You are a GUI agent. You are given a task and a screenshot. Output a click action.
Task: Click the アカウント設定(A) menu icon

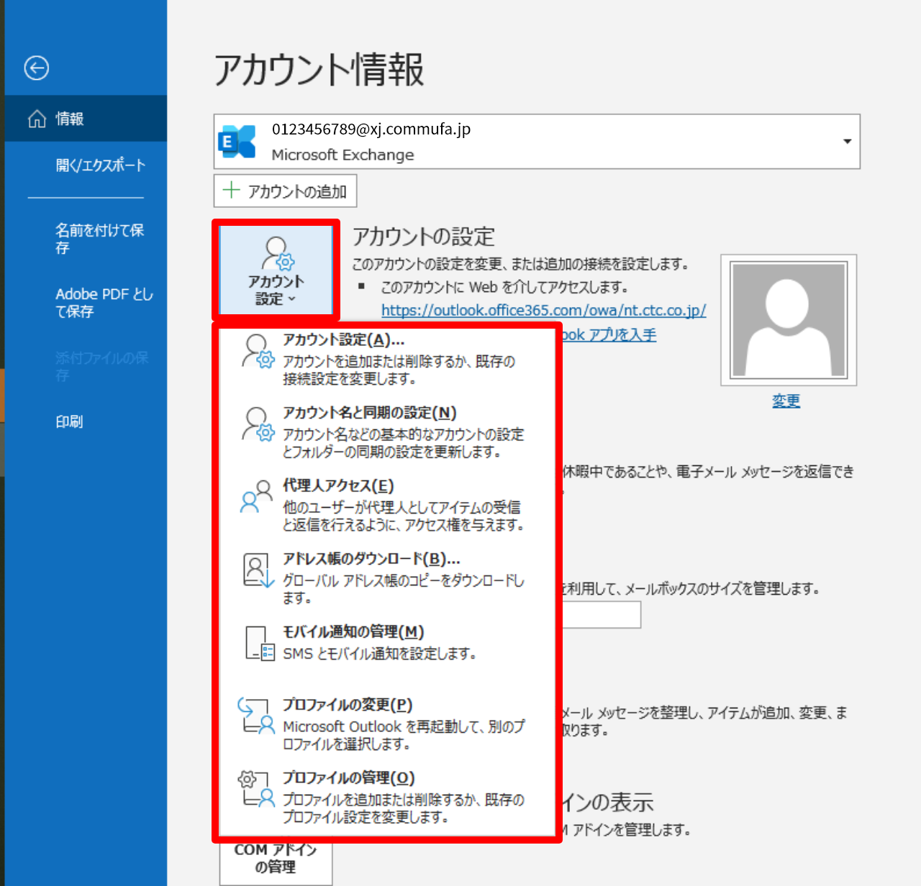(258, 350)
